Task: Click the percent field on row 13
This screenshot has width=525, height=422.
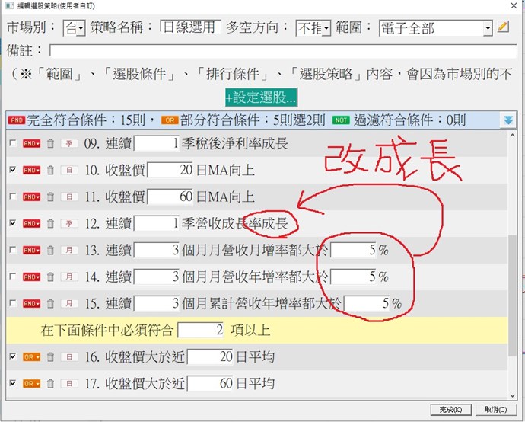Action: click(x=354, y=251)
